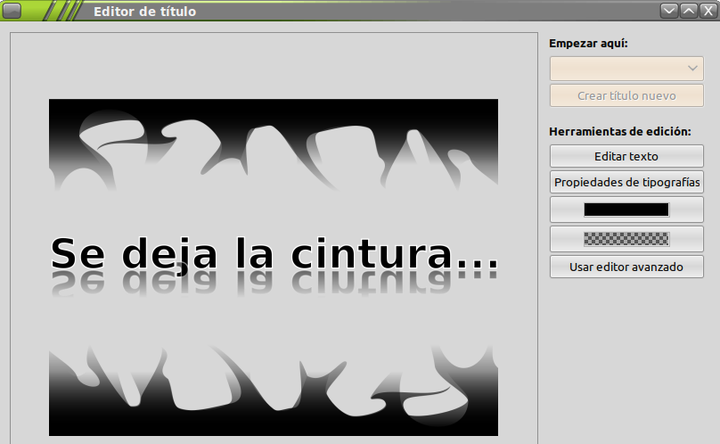Pick the checkered transparent background color swatch
Image resolution: width=720 pixels, height=444 pixels.
(x=626, y=239)
